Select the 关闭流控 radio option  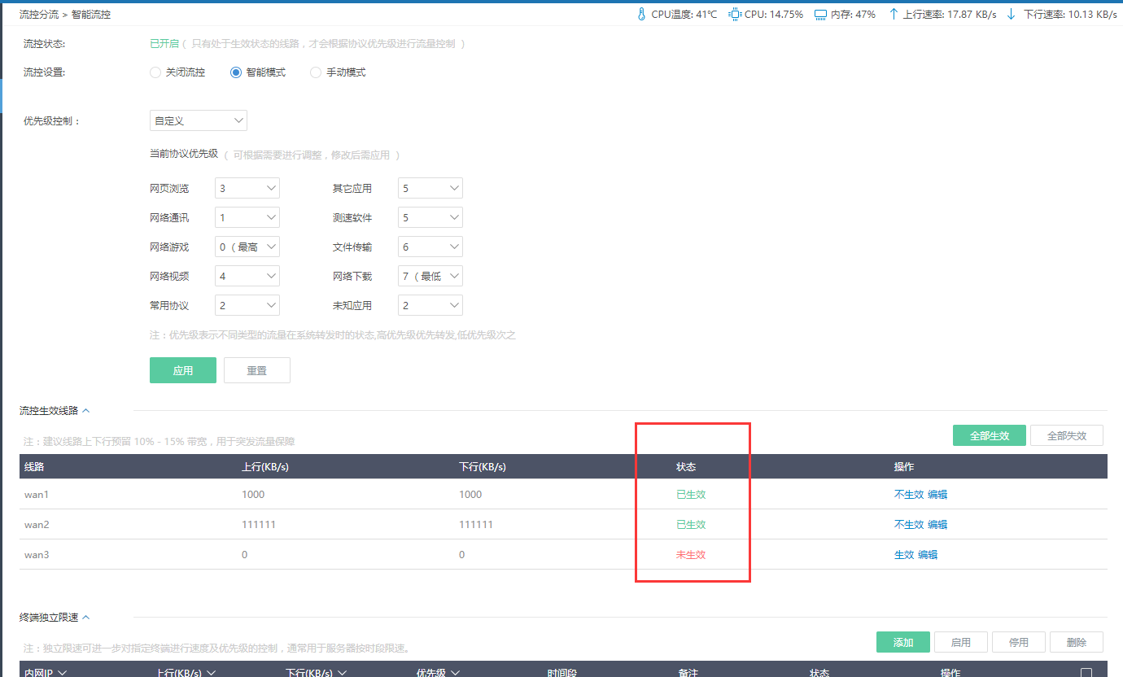pos(155,72)
